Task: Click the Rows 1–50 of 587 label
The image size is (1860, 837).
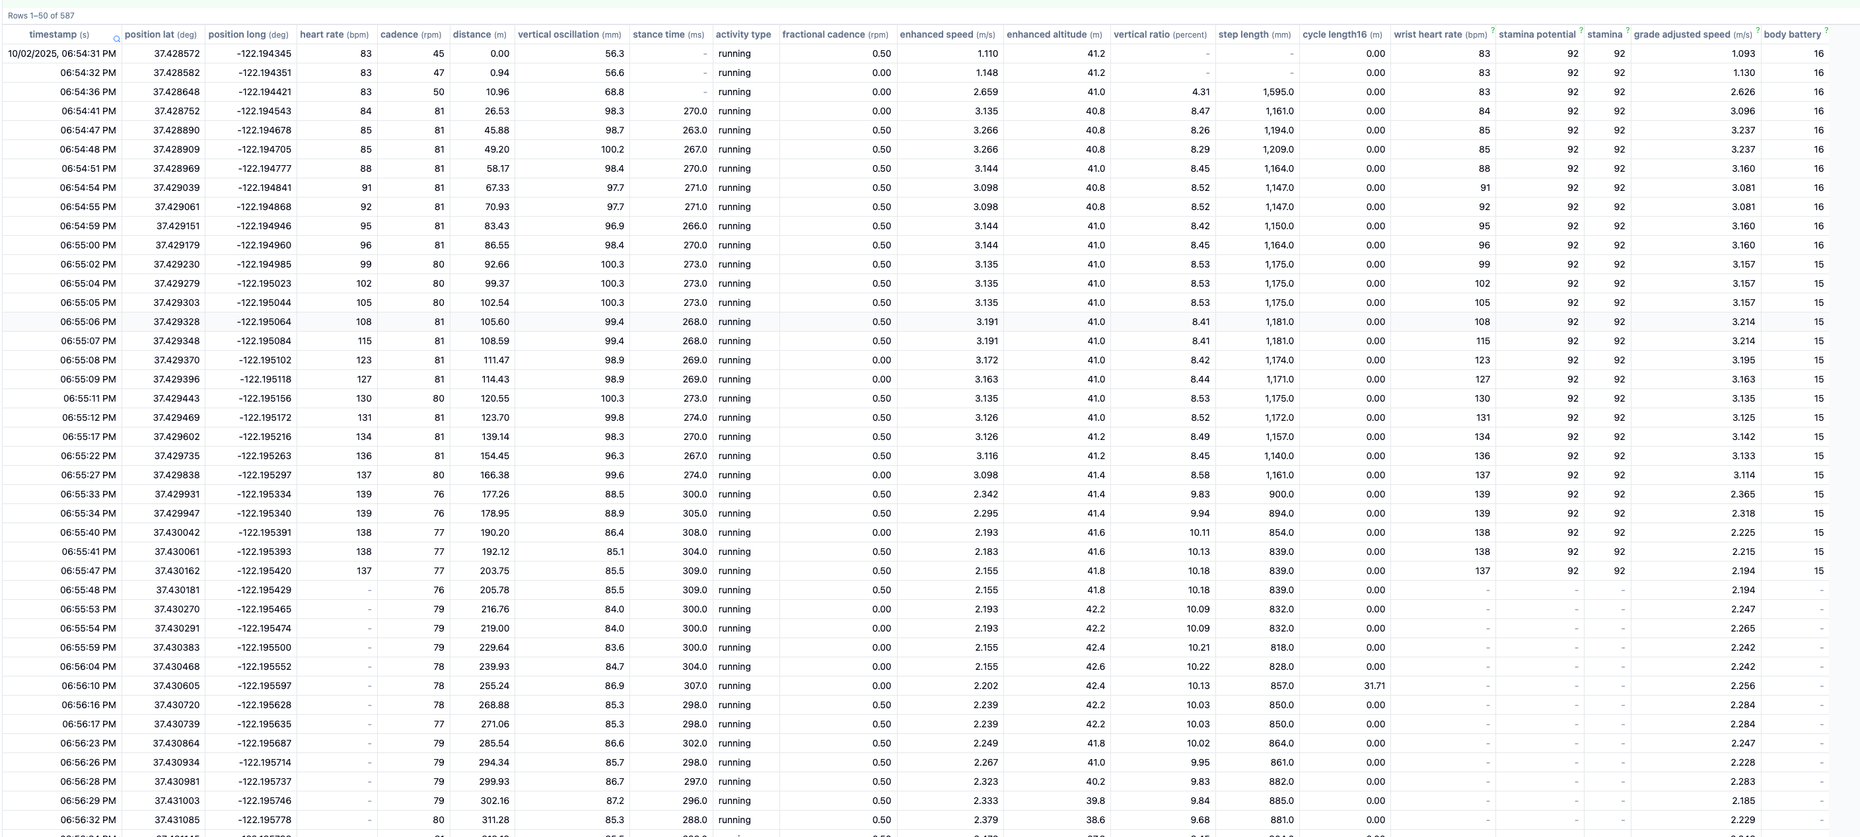Action: 41,15
